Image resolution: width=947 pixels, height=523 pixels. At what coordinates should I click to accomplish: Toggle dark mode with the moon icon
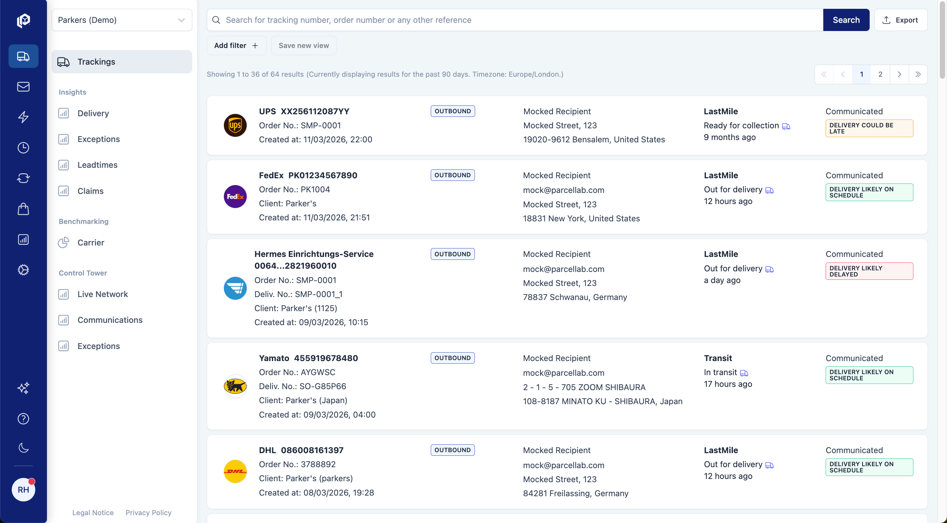[x=23, y=448]
